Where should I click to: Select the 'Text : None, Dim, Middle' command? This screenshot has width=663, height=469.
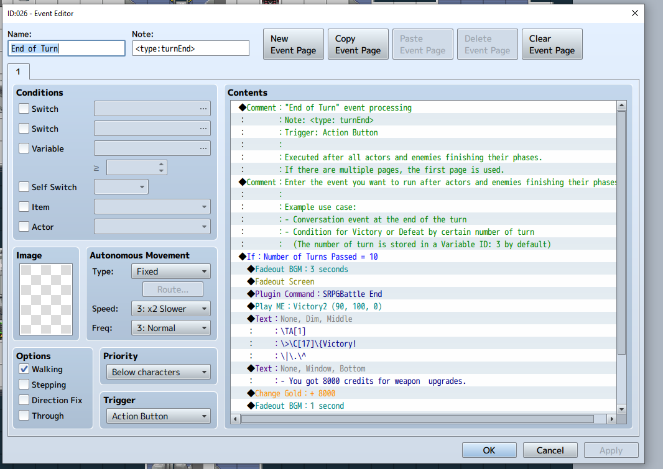[x=424, y=319]
